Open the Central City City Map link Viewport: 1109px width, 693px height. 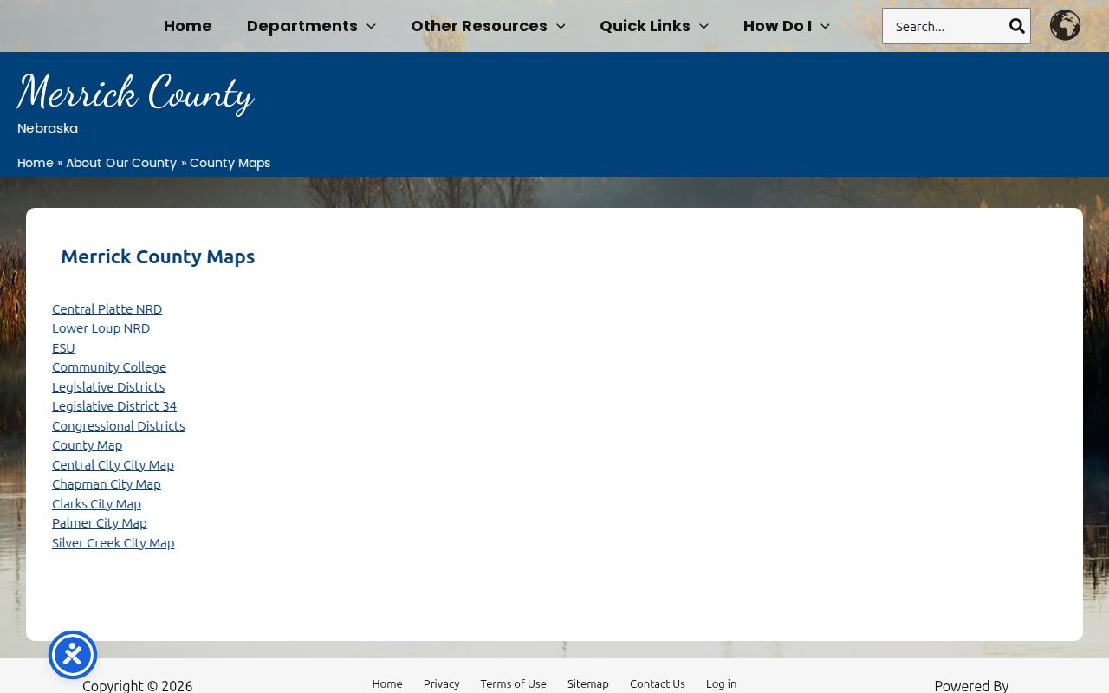tap(113, 465)
